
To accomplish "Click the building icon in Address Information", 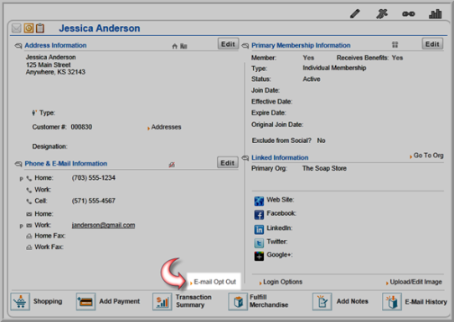I will [x=183, y=46].
